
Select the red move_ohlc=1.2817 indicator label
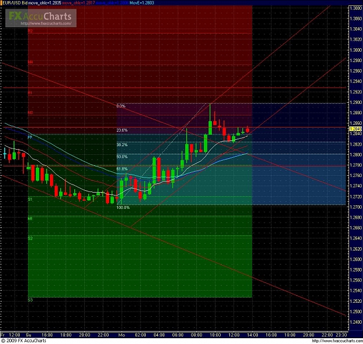[78, 3]
